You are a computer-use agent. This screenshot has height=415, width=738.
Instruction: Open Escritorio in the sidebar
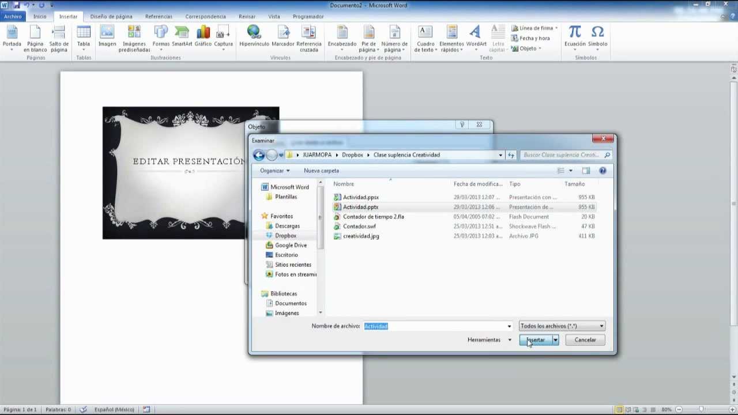point(287,255)
